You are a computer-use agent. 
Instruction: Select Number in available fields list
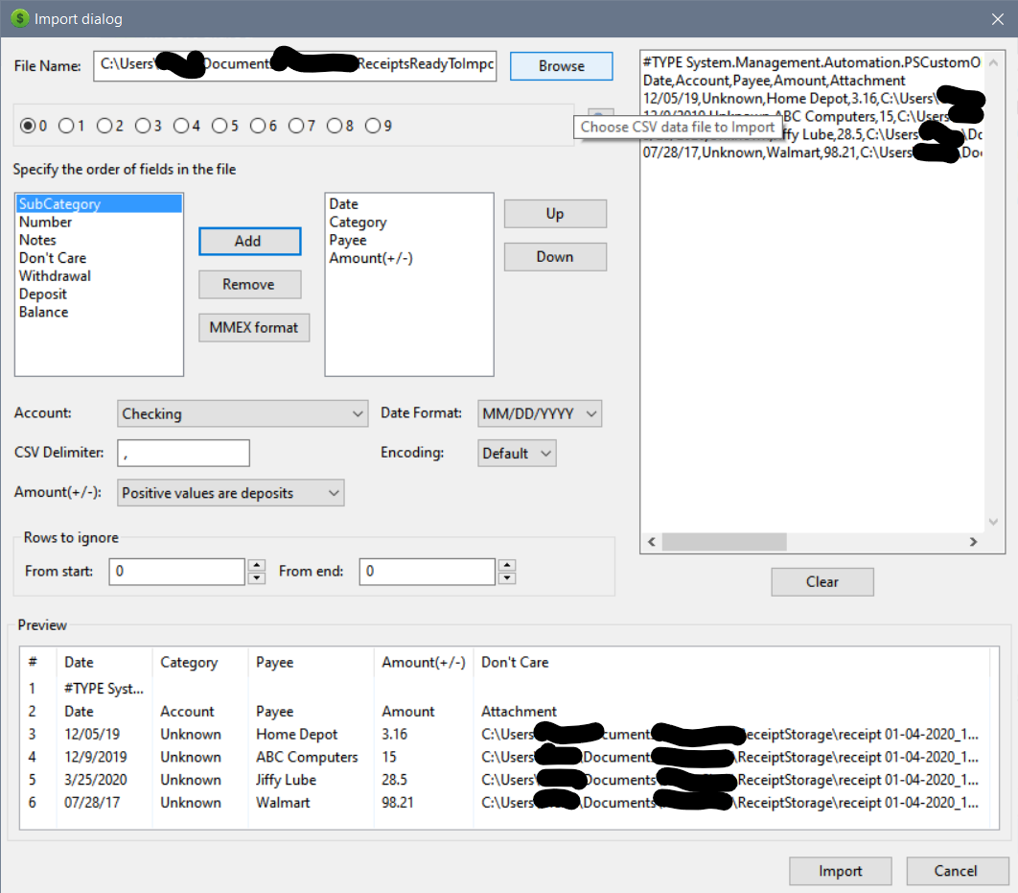[99, 223]
